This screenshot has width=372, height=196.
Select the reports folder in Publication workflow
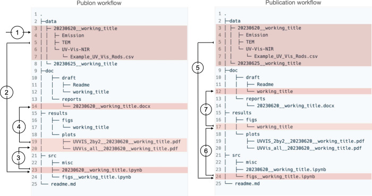click(256, 99)
